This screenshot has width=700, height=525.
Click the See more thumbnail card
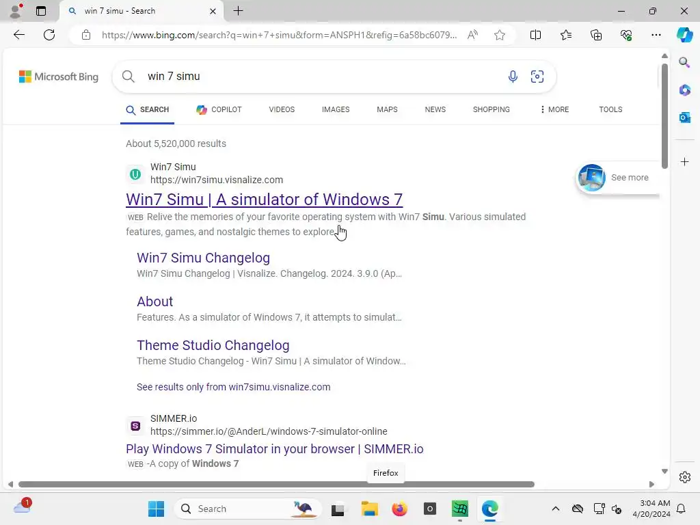[618, 178]
